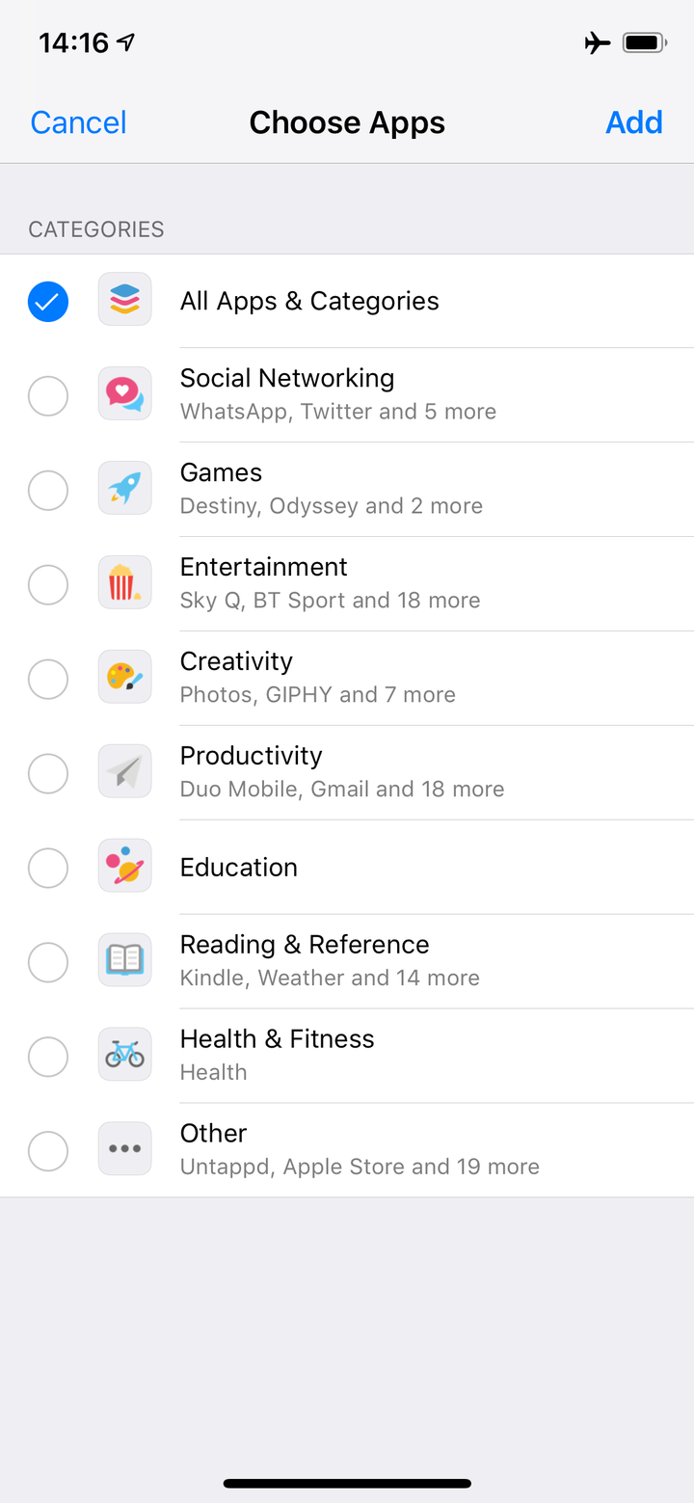The image size is (694, 1503).
Task: Select the Social Networking radio circle
Action: (48, 396)
